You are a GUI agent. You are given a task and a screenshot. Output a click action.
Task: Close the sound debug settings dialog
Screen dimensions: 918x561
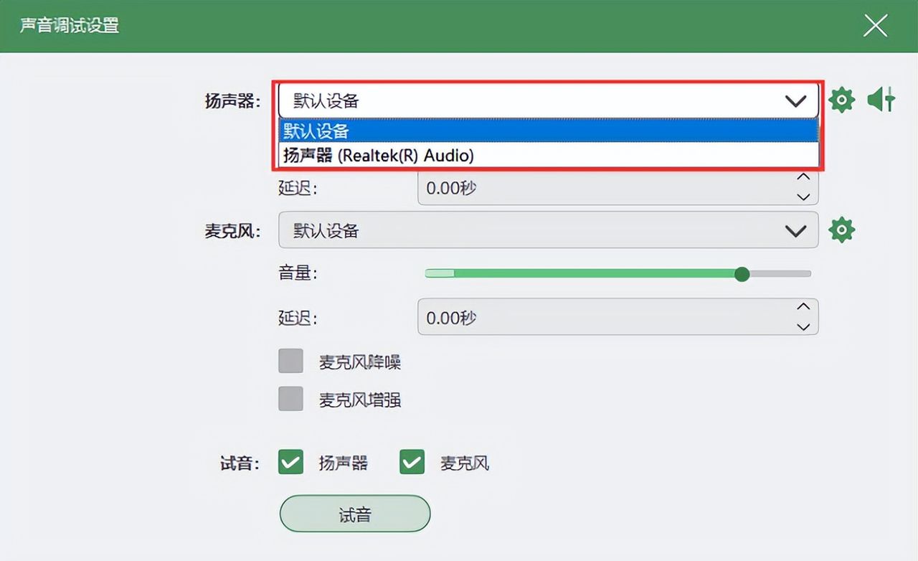(x=875, y=26)
